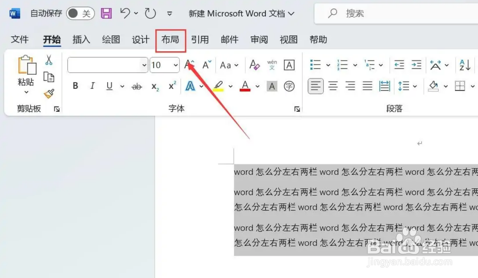Center align the selected paragraph
The image size is (478, 278).
333,86
